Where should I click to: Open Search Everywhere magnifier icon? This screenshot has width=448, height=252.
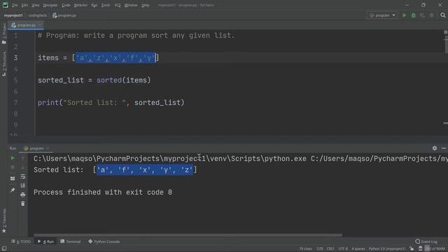point(443,15)
